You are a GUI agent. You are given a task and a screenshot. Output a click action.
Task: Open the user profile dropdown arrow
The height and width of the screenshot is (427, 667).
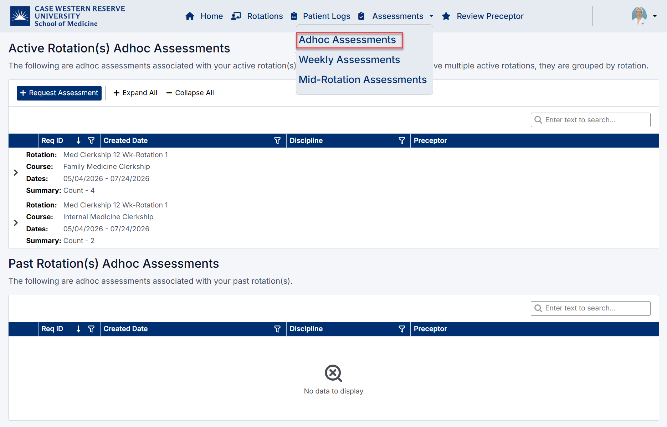(x=655, y=16)
